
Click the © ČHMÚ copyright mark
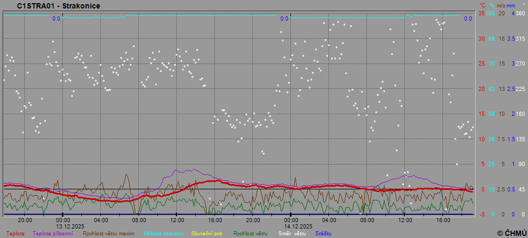click(512, 233)
